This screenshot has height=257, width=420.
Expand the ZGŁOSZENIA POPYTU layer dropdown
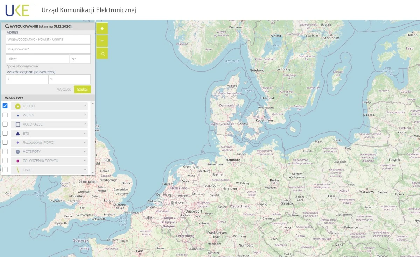[85, 161]
